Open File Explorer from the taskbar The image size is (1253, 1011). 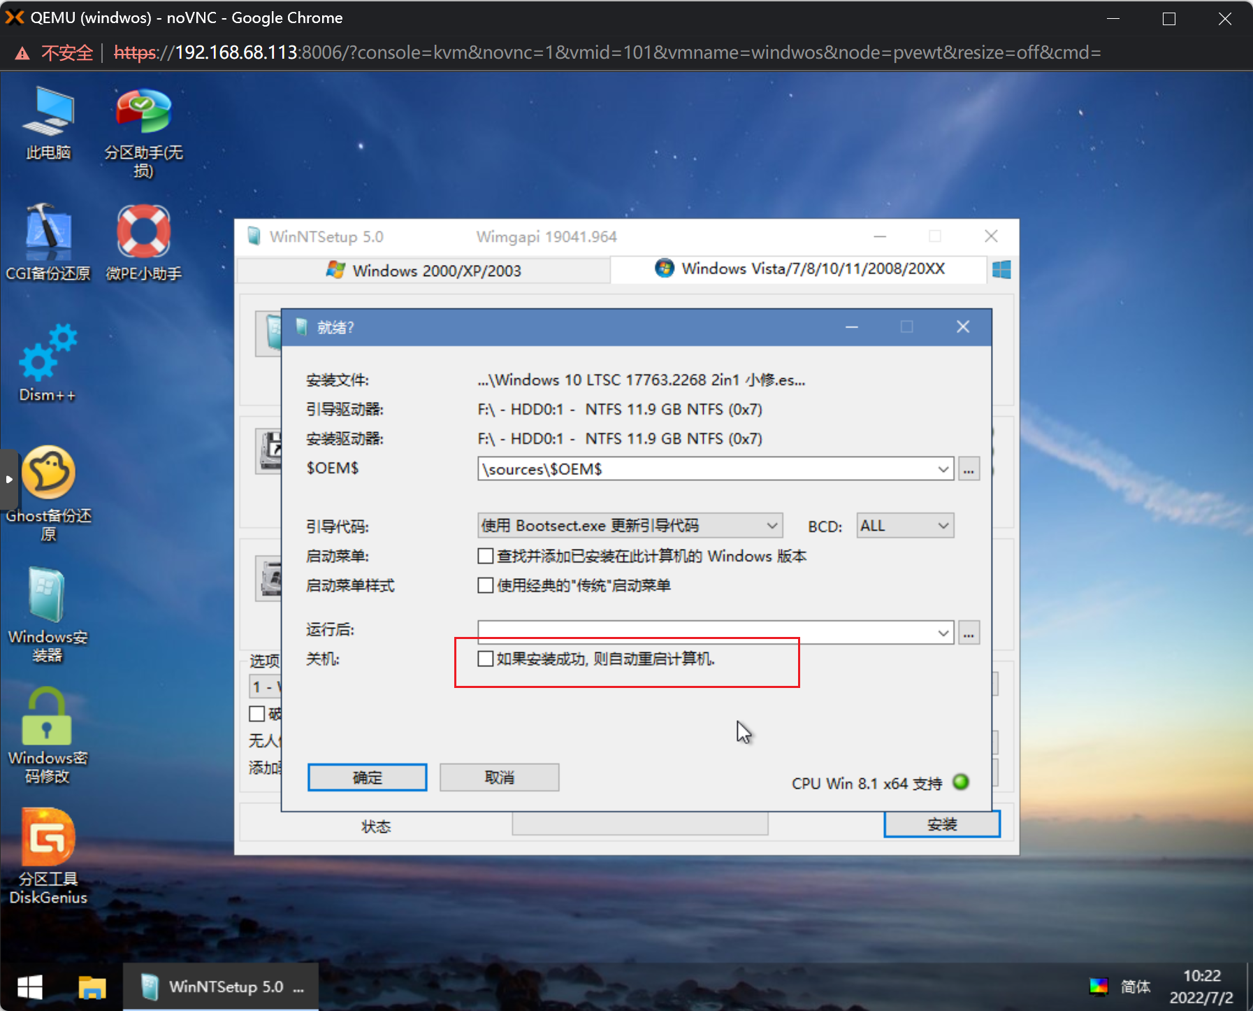(92, 987)
